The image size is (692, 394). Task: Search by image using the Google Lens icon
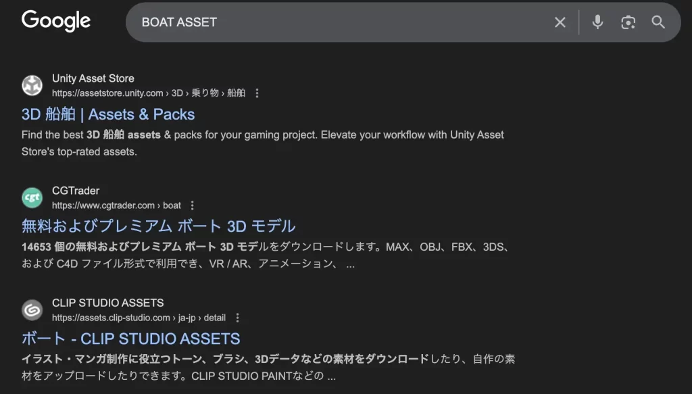pyautogui.click(x=628, y=22)
